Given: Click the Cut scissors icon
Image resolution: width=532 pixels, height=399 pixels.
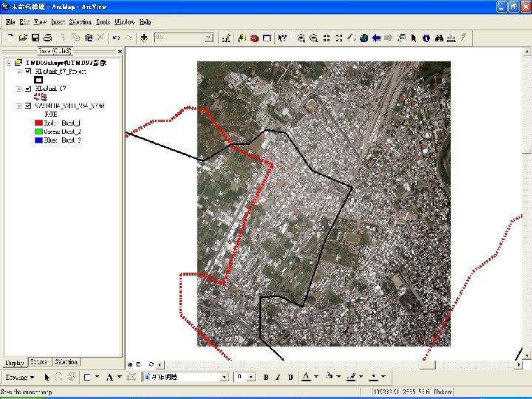Looking at the screenshot, I should (x=63, y=38).
